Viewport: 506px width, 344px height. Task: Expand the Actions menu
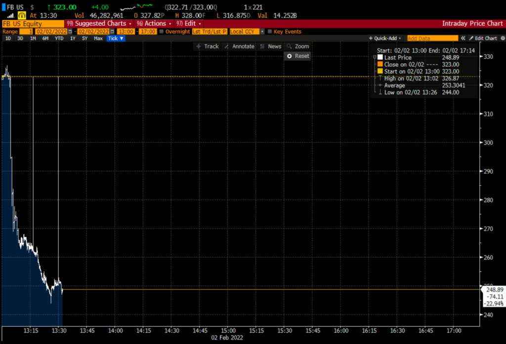(154, 24)
